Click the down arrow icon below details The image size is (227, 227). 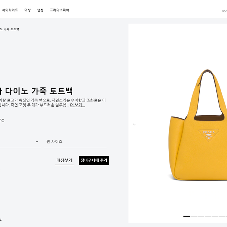tap(1, 220)
